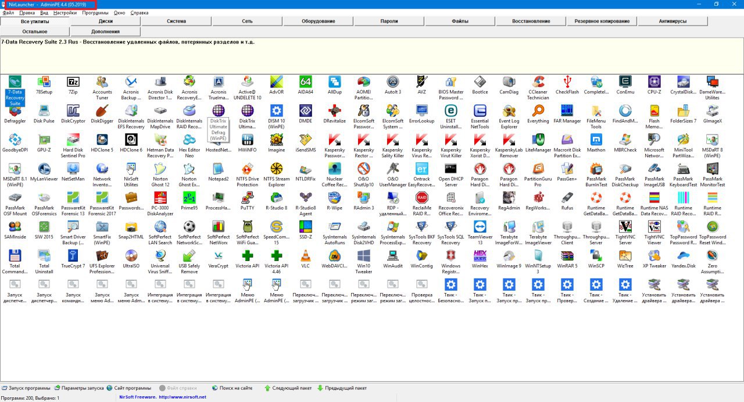The height and width of the screenshot is (402, 744).
Task: Open the Maxthon browser icon
Action: tap(596, 140)
